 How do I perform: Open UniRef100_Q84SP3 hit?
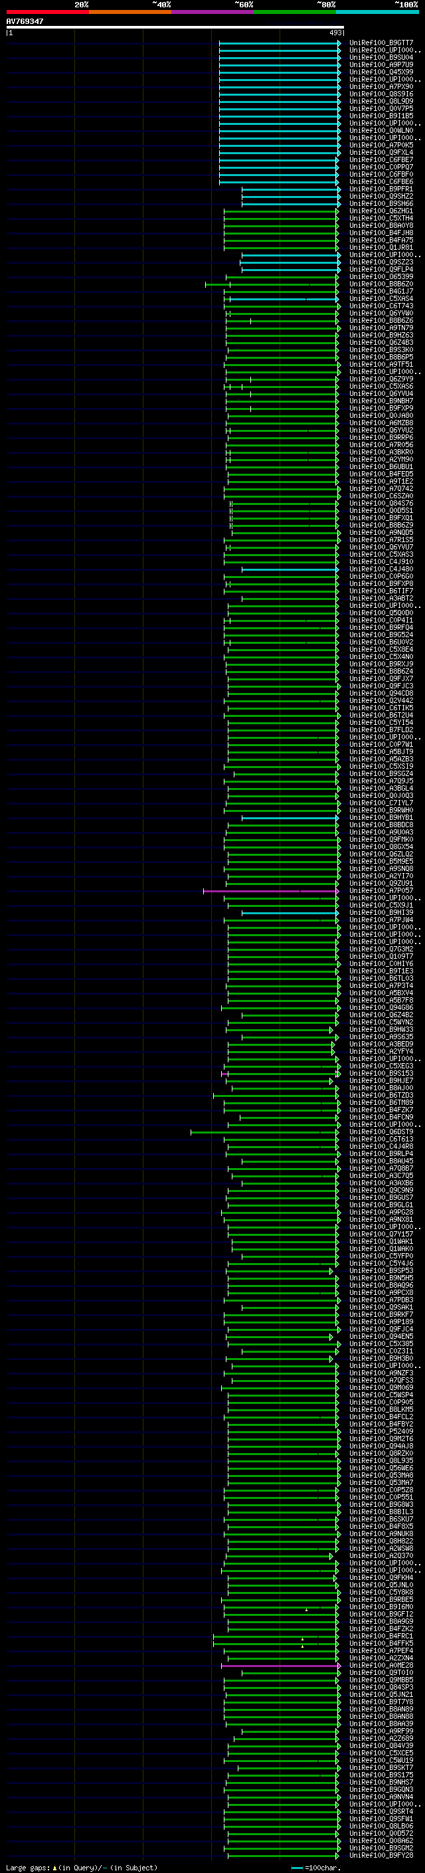click(x=381, y=1687)
